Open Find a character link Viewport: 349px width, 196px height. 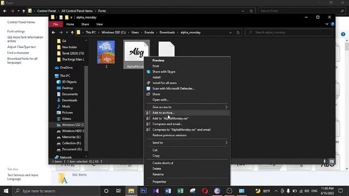point(18,53)
